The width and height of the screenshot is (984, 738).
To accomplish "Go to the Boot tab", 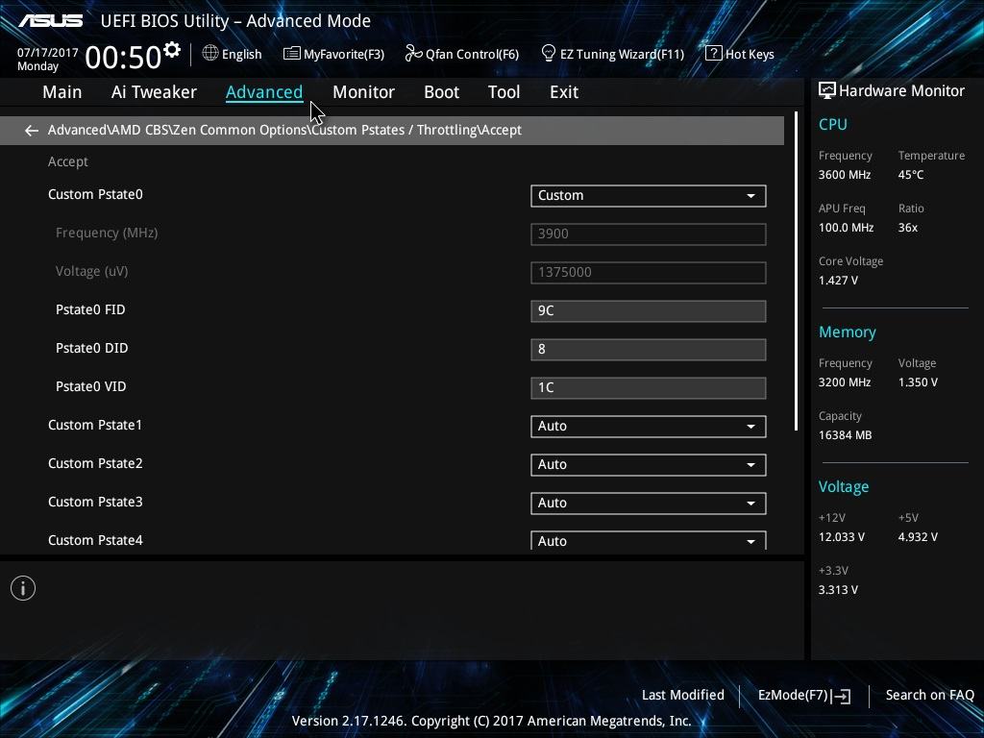I will [442, 92].
